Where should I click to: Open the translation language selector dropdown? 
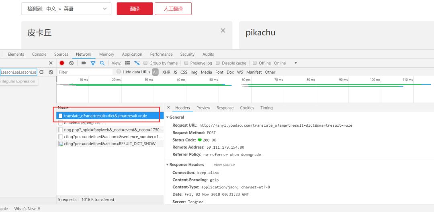tap(66, 8)
